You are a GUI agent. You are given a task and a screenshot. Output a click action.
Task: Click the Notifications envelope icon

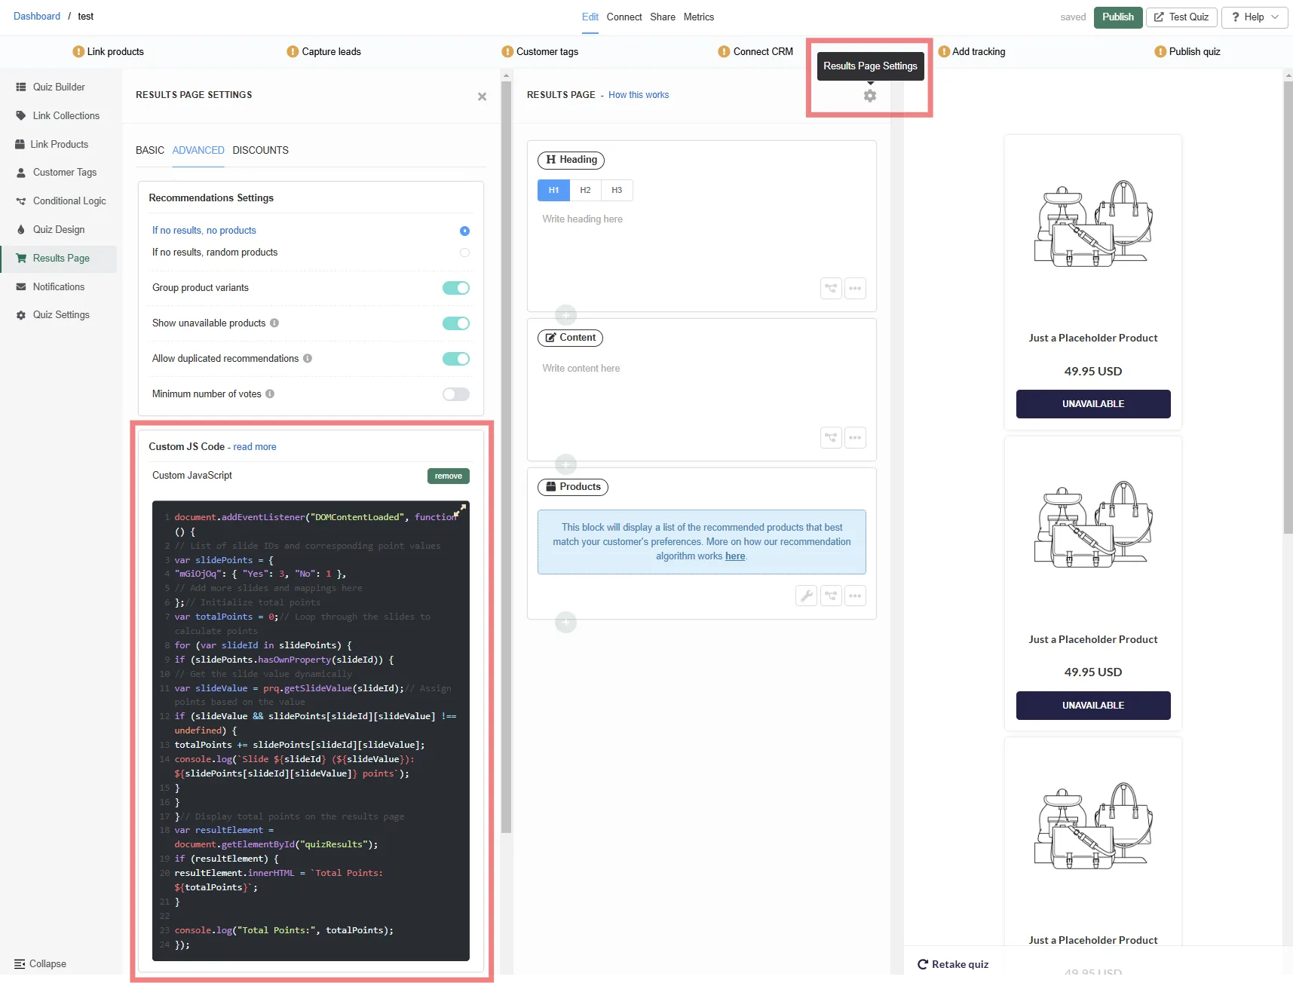21,286
